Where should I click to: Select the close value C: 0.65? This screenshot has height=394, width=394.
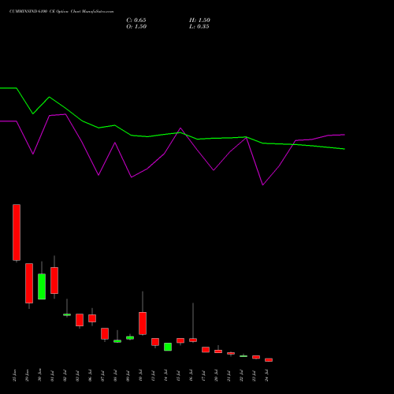pos(136,20)
